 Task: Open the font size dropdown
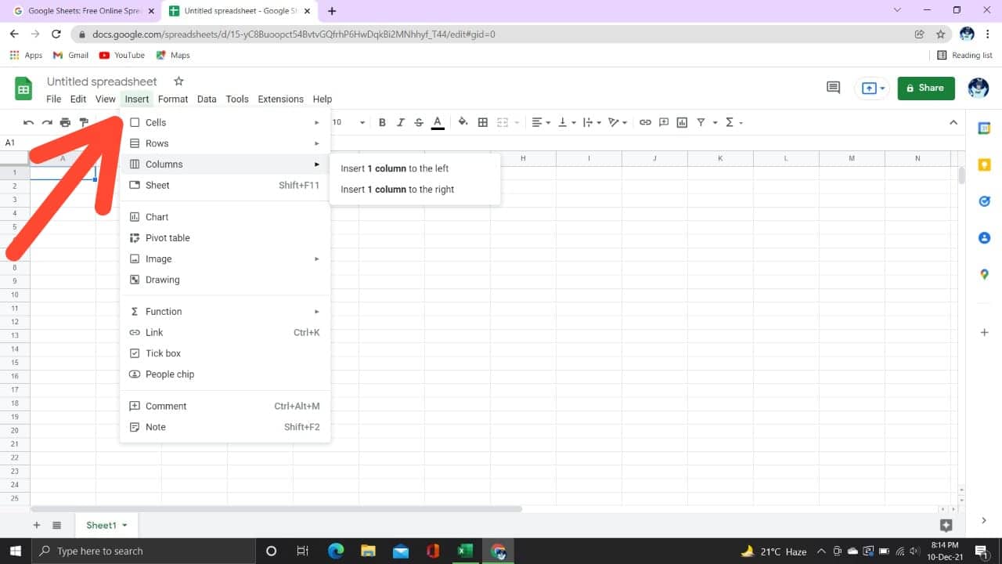[349, 122]
